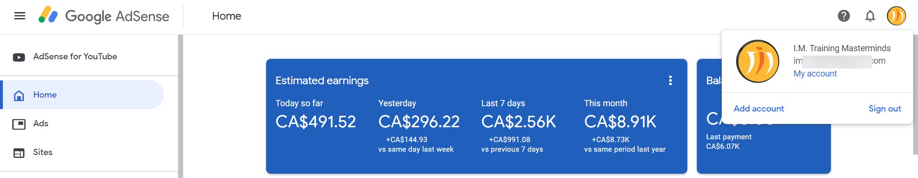
Task: Click the large account avatar in popup
Action: [758, 61]
